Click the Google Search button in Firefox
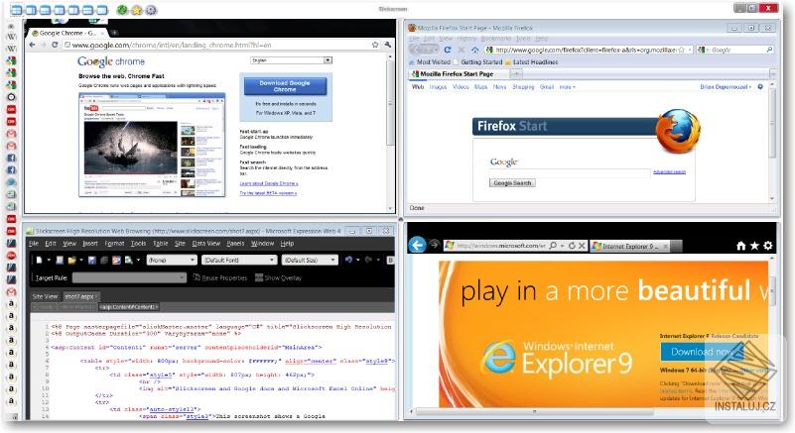The height and width of the screenshot is (433, 795). [512, 183]
